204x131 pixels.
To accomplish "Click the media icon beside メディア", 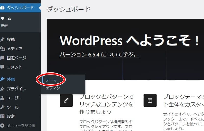I will 2,49.
